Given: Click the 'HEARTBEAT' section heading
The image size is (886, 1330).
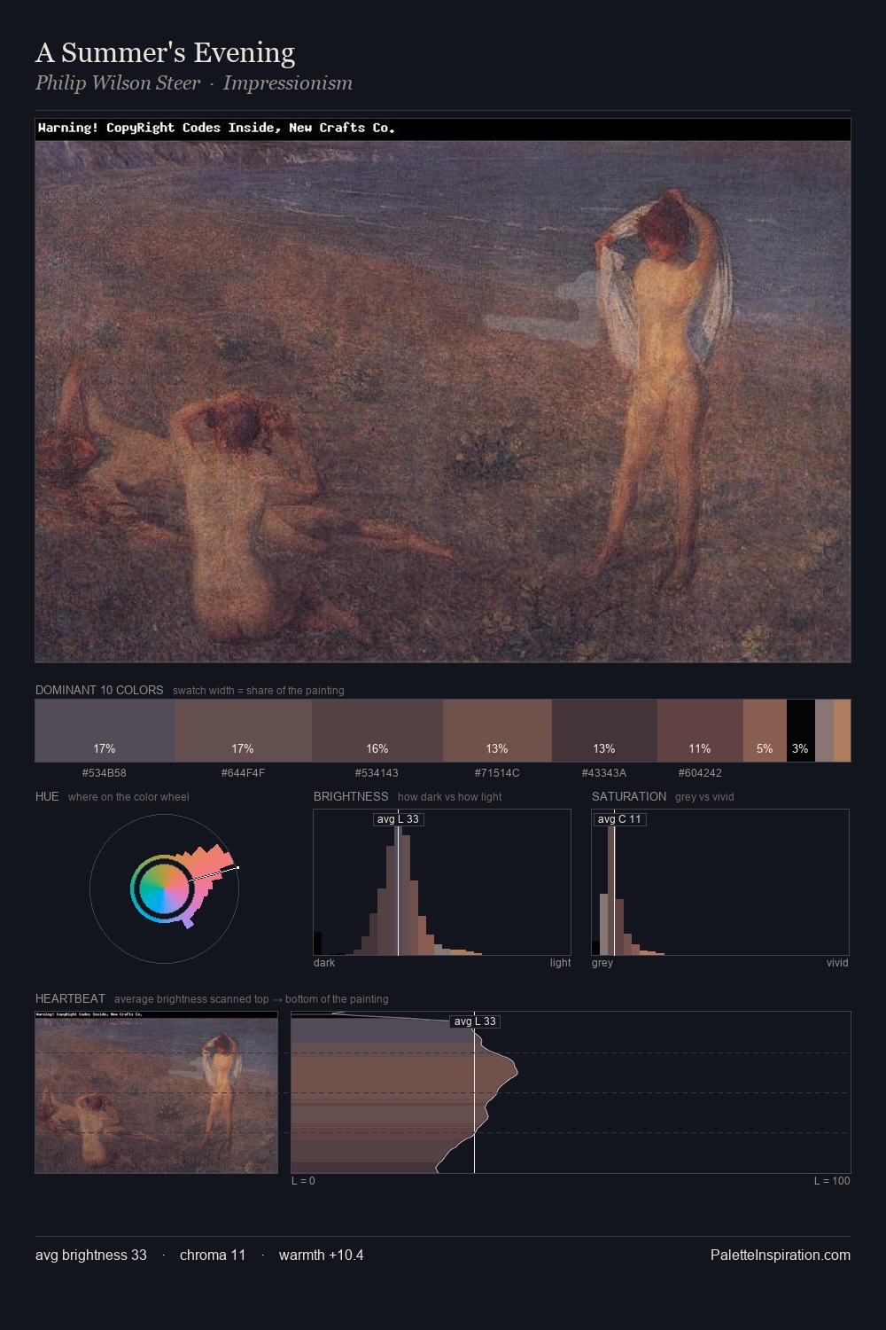Looking at the screenshot, I should point(70,998).
